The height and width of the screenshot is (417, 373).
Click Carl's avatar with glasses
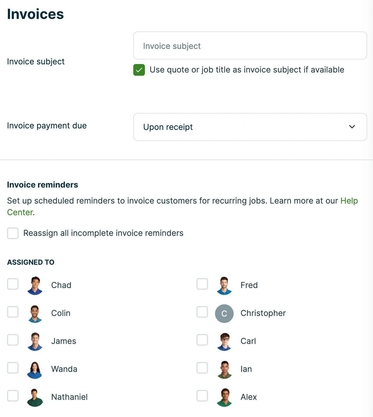click(224, 342)
